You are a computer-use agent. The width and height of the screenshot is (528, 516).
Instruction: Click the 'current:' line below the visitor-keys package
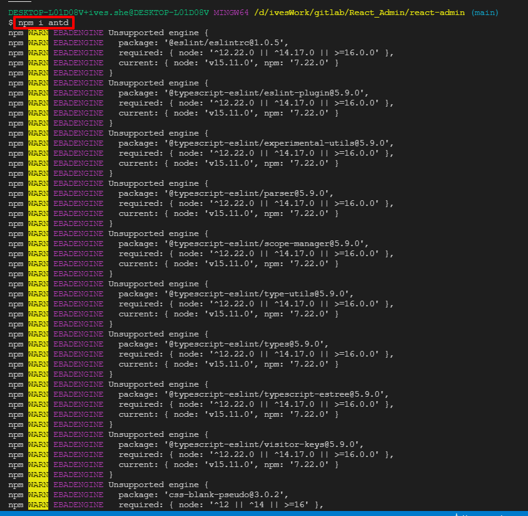coord(228,465)
